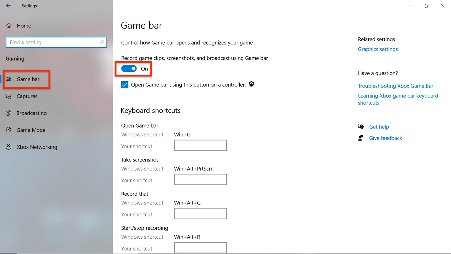
Task: Click the Win+Alt+R shortcut text
Action: 187,237
